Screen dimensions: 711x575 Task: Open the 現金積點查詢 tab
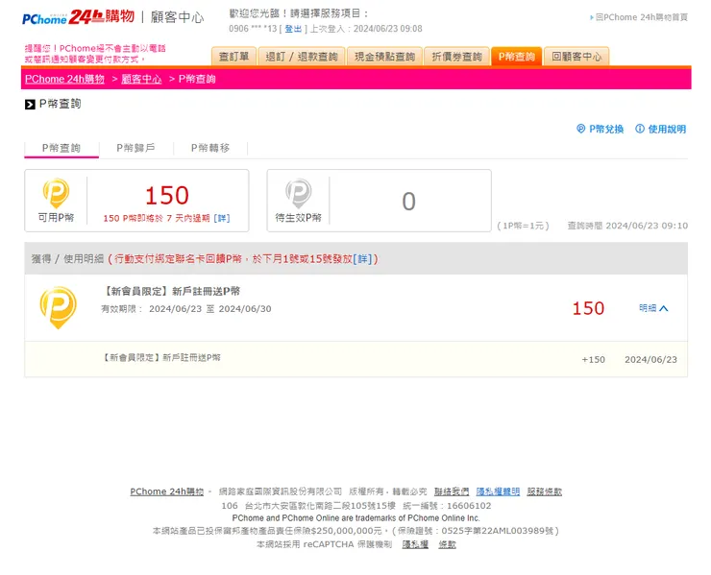[x=384, y=57]
